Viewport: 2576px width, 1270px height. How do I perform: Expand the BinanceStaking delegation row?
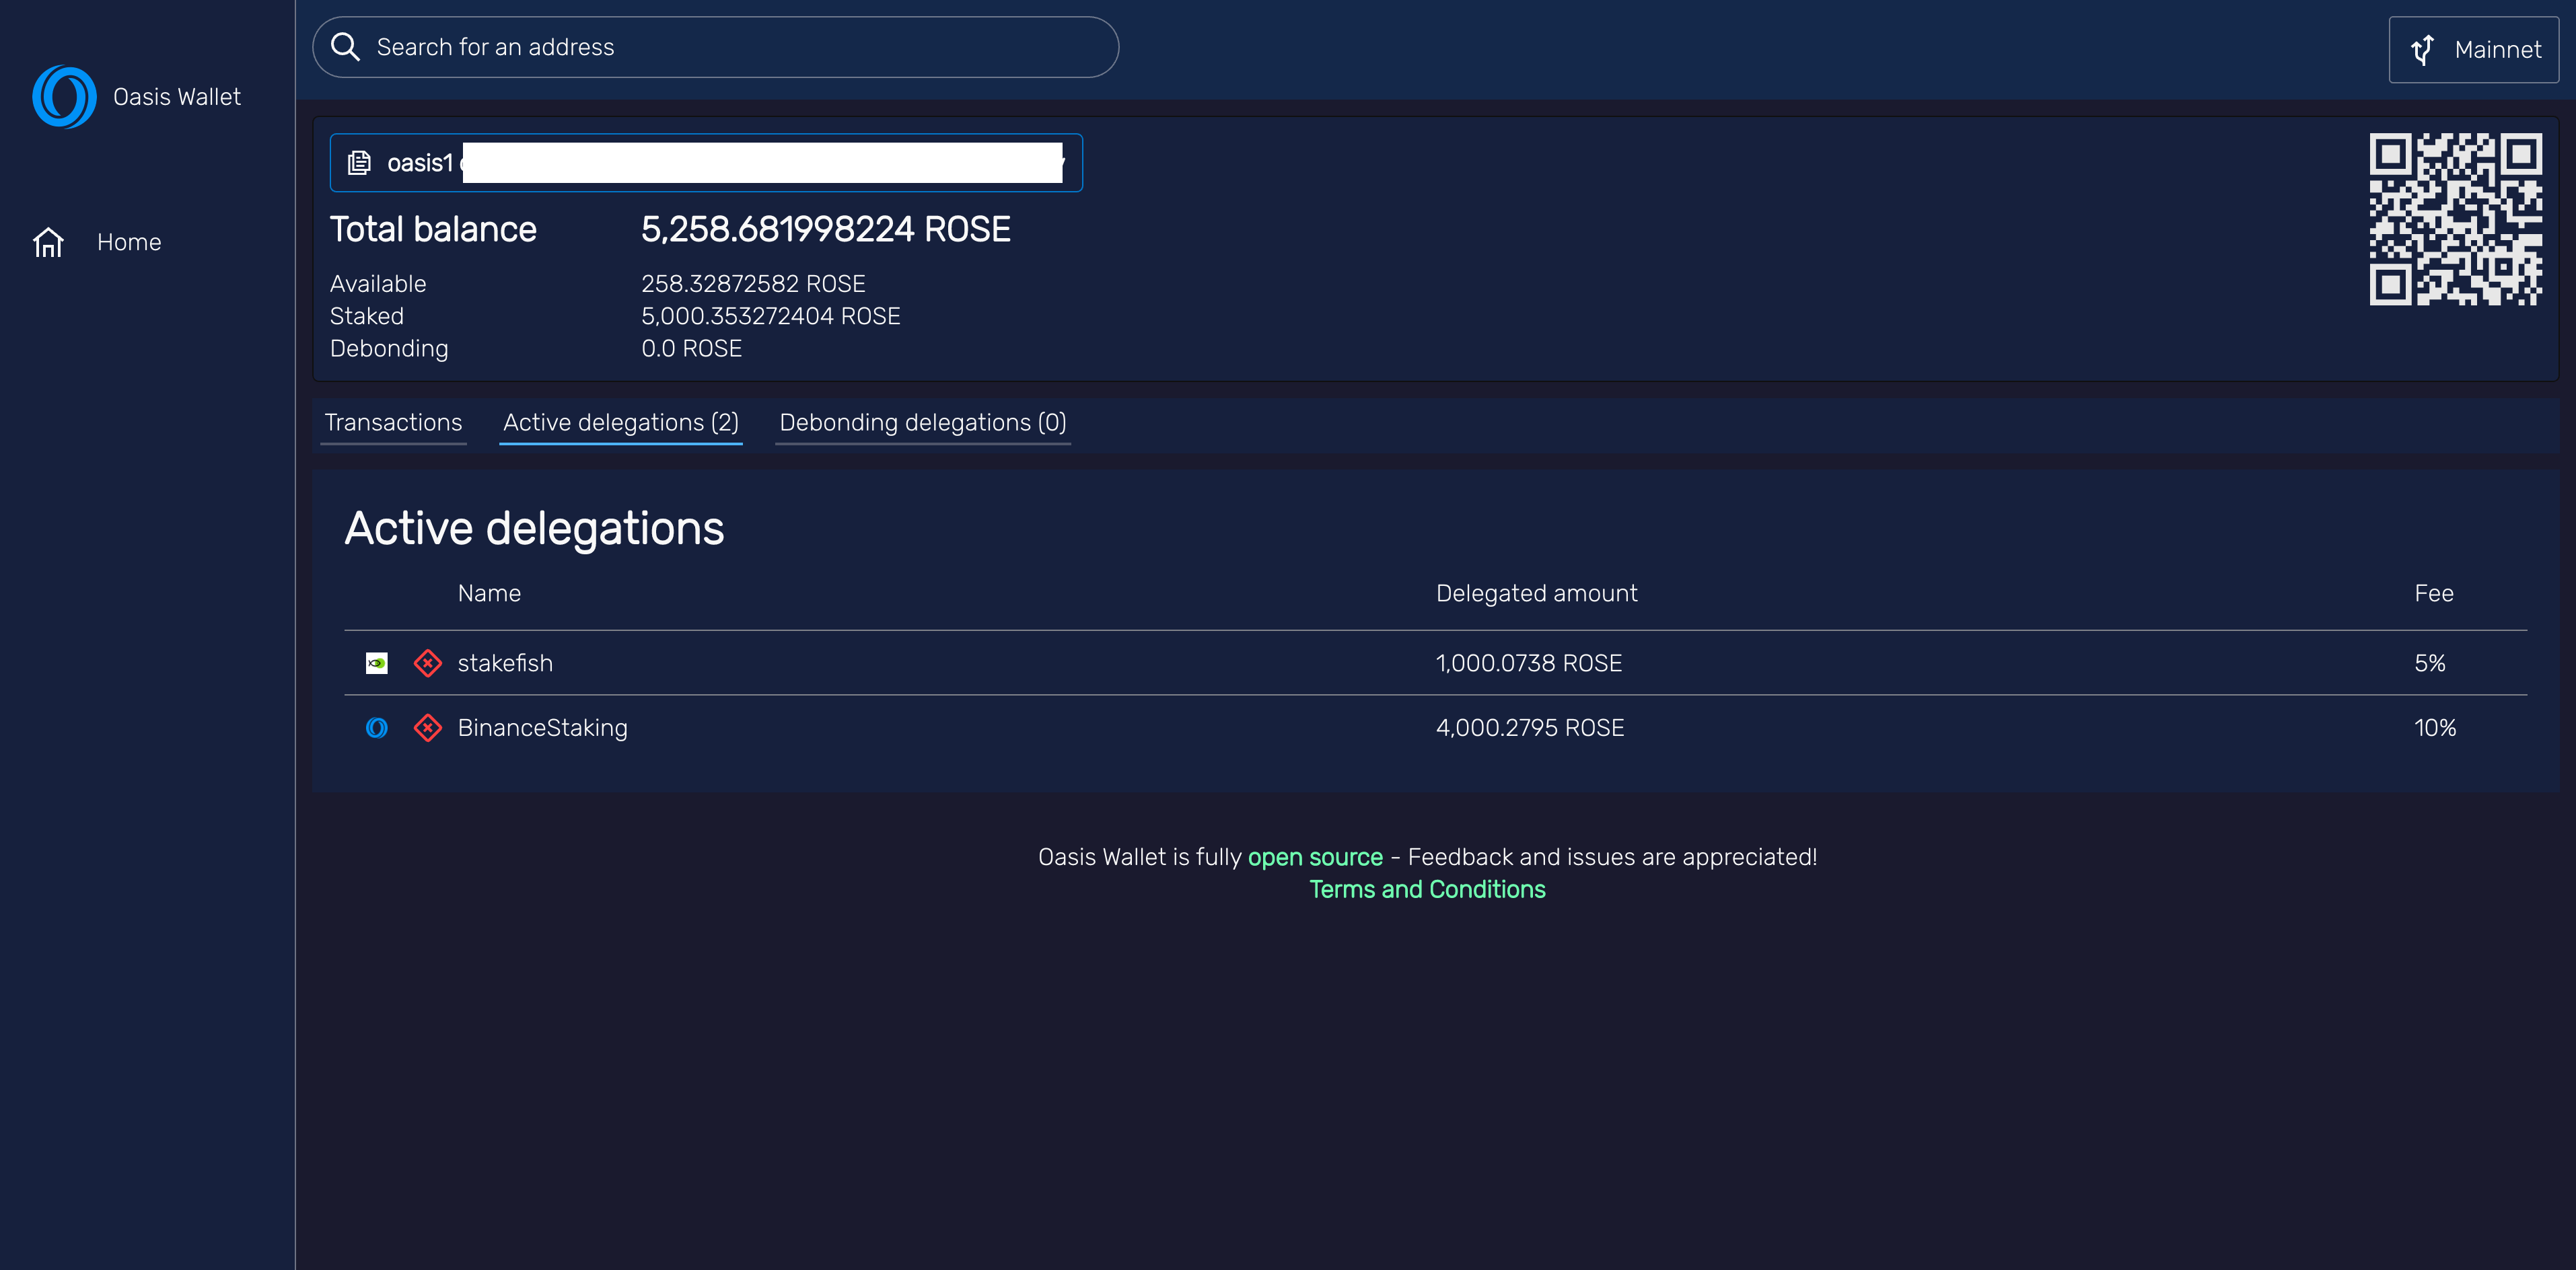point(1000,727)
